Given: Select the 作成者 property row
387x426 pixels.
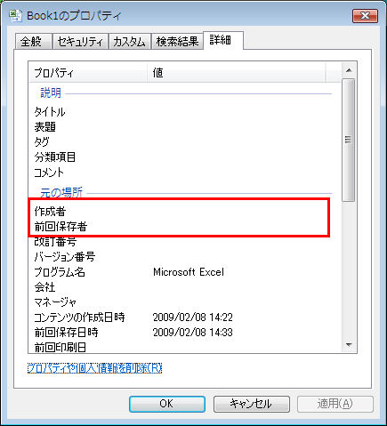Looking at the screenshot, I should pos(179,212).
